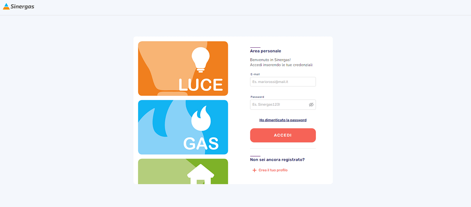Click the Sinergas wordmark in the header

[22, 6]
